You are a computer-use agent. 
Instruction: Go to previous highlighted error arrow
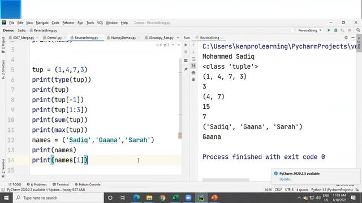(x=173, y=45)
